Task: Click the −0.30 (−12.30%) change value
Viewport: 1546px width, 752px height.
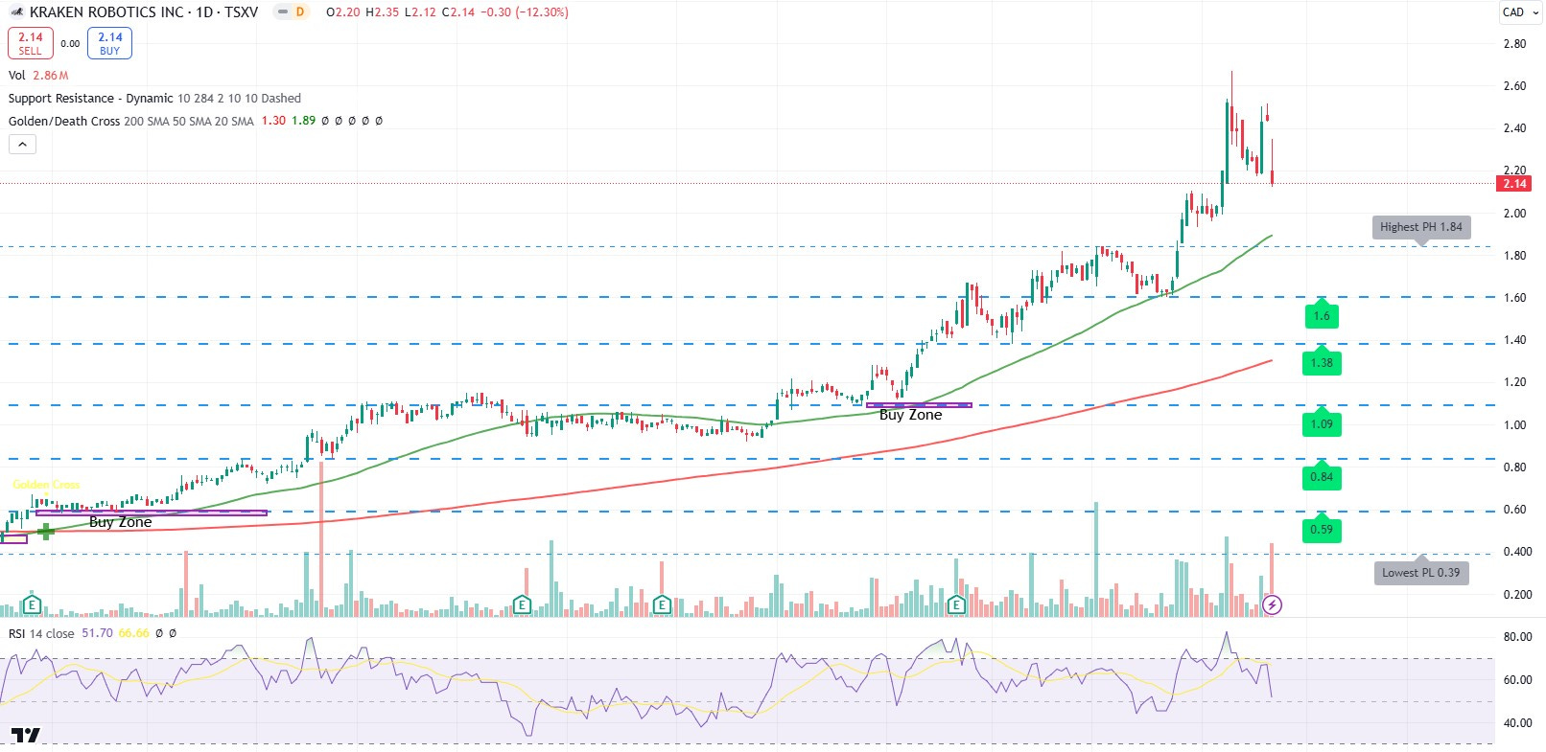Action: pos(524,12)
